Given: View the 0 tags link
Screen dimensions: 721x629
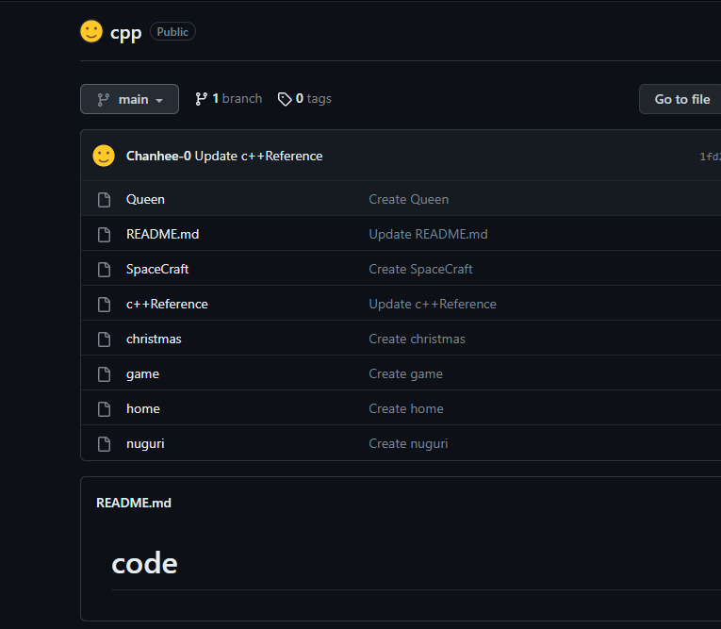Looking at the screenshot, I should 304,99.
